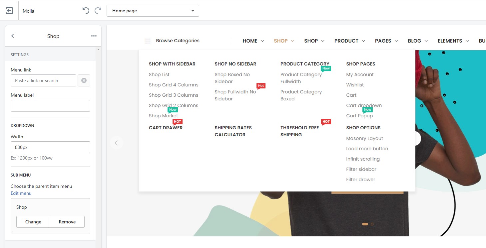Open Product Category Fullwidth

301,78
